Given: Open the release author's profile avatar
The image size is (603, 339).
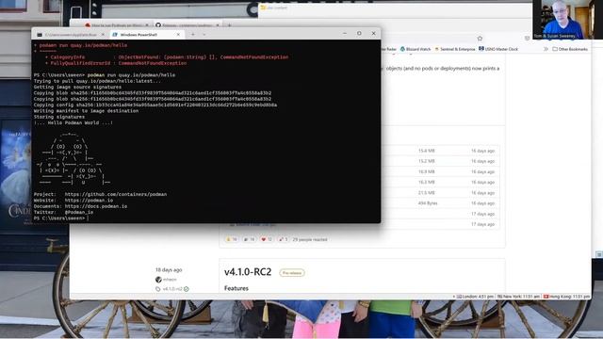Looking at the screenshot, I should (x=158, y=280).
